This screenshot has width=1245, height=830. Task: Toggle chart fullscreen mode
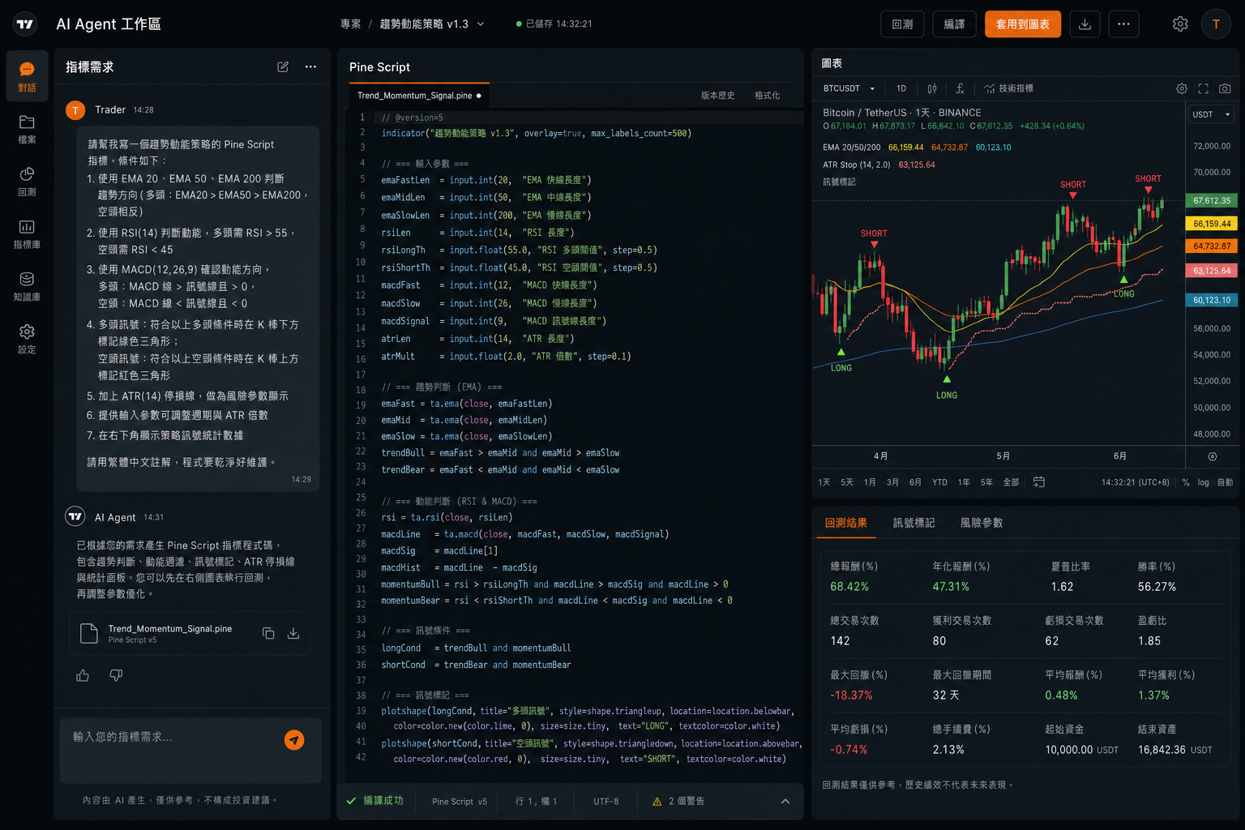pyautogui.click(x=1203, y=88)
